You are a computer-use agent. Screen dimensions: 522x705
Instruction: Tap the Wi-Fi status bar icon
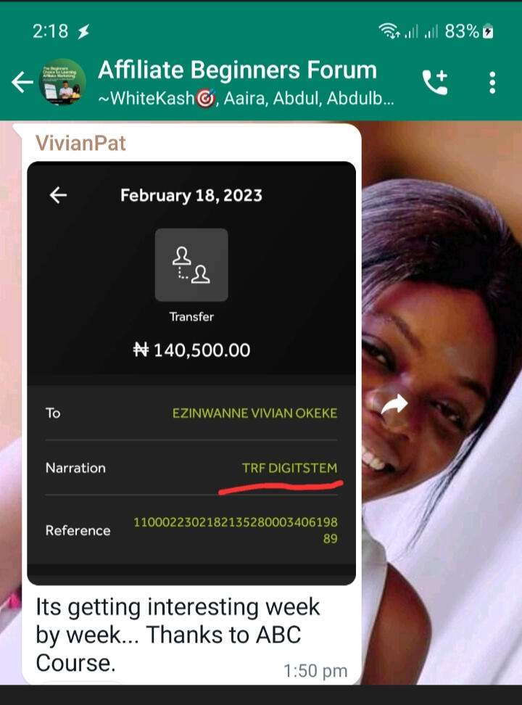coord(389,31)
